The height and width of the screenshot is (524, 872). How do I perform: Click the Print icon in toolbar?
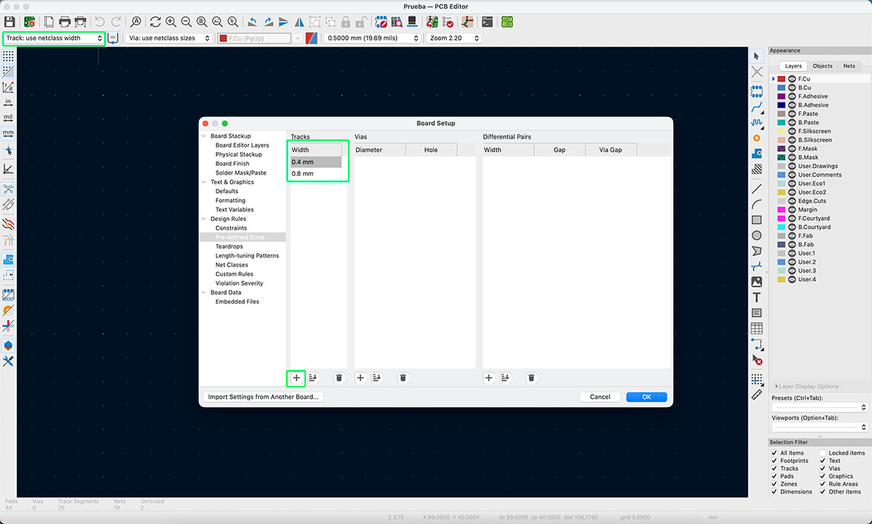[65, 22]
